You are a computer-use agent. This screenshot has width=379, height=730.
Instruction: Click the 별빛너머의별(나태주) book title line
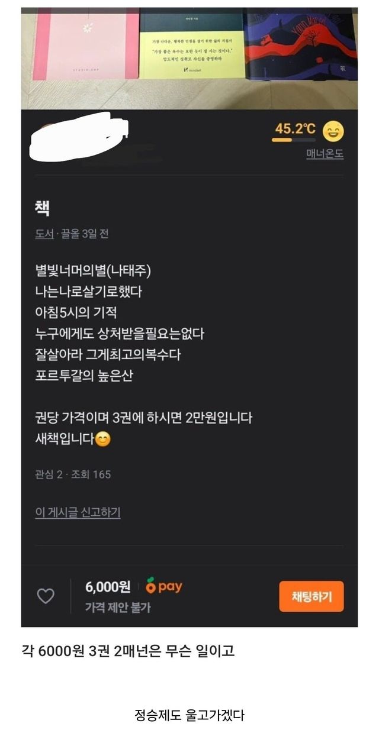coord(94,271)
